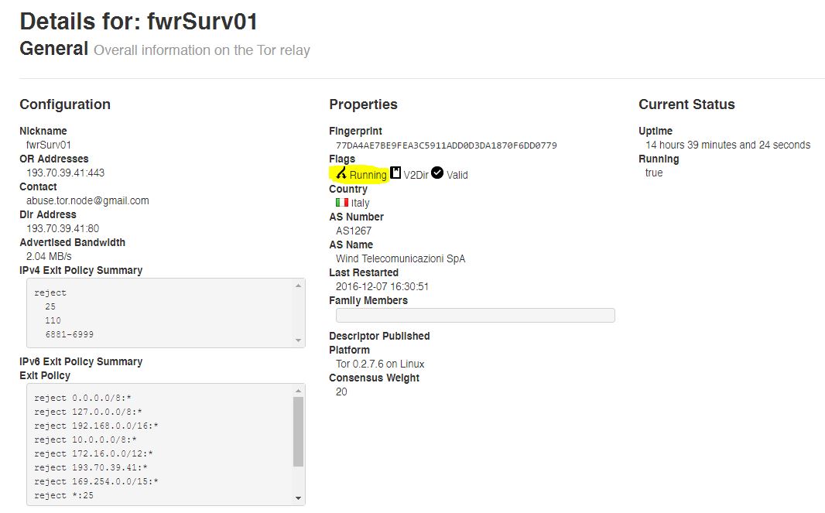This screenshot has width=825, height=513.
Task: Click the contact email abuse.tor.node@gmail.com
Action: click(x=87, y=200)
